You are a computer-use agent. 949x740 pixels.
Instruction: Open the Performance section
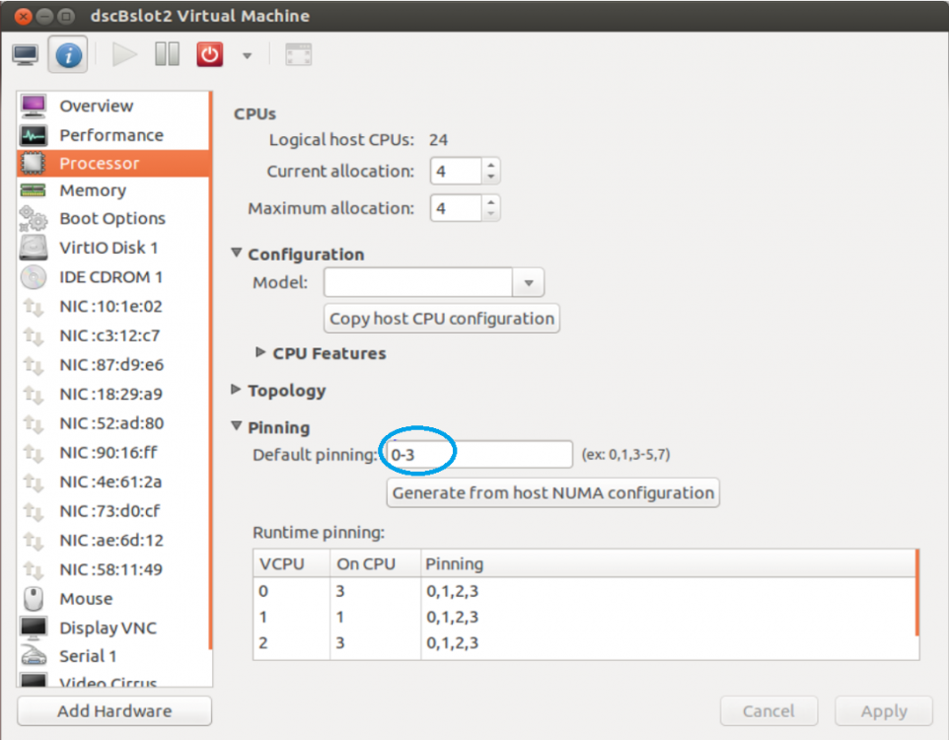point(113,135)
